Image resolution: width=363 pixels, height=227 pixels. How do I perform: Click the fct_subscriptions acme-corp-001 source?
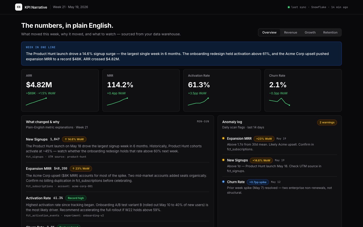tap(59, 186)
